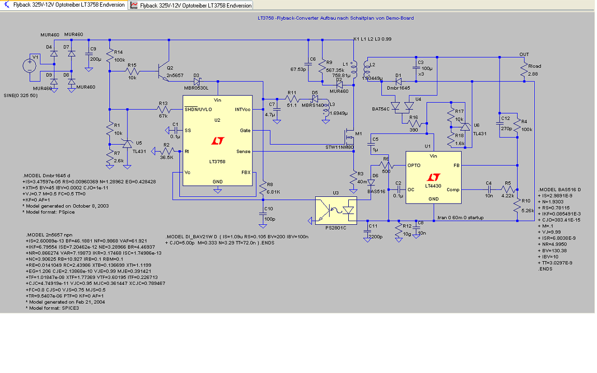
Task: Select resistor R15 10k
Action: [x=132, y=71]
